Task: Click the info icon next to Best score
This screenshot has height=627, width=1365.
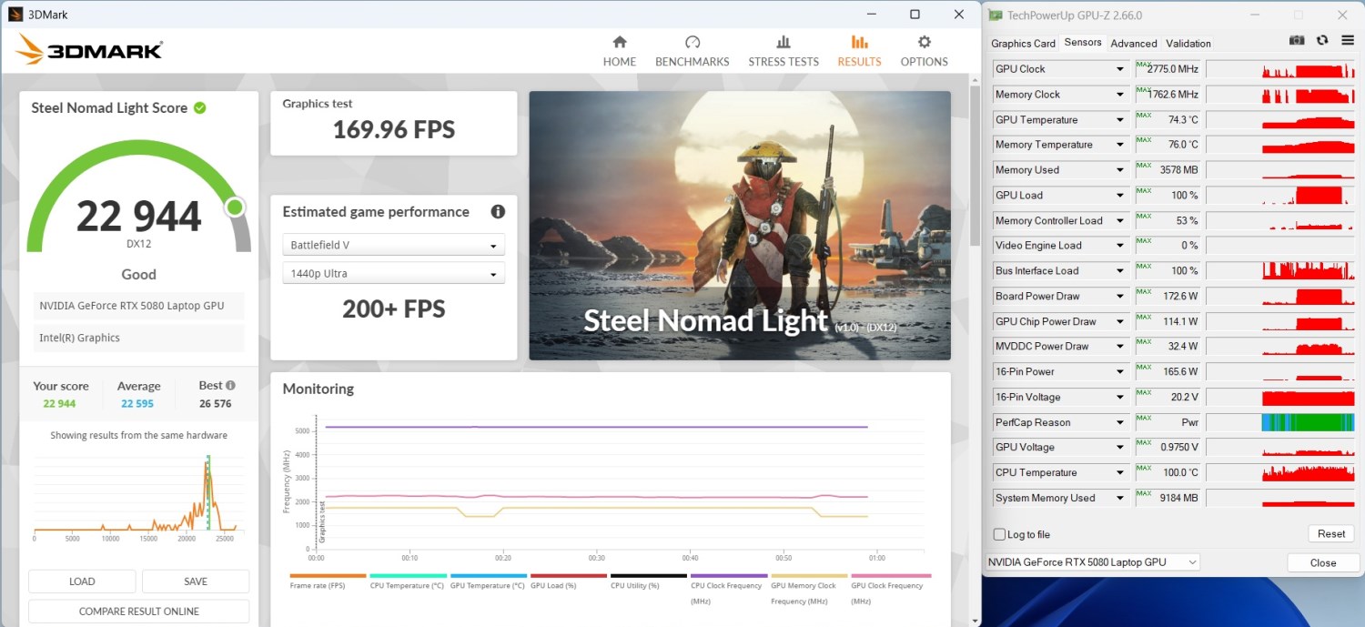Action: [x=230, y=386]
